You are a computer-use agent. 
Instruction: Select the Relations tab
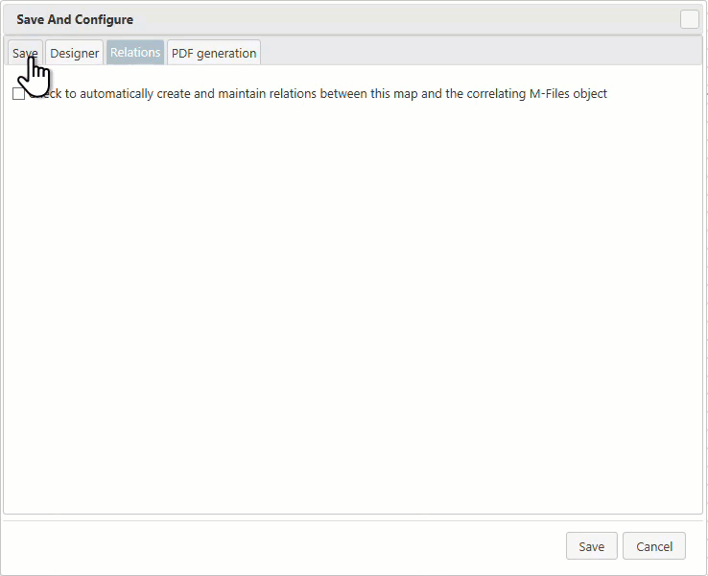(135, 53)
